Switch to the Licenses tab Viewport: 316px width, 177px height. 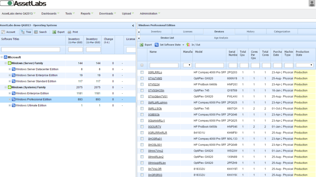tap(188, 32)
